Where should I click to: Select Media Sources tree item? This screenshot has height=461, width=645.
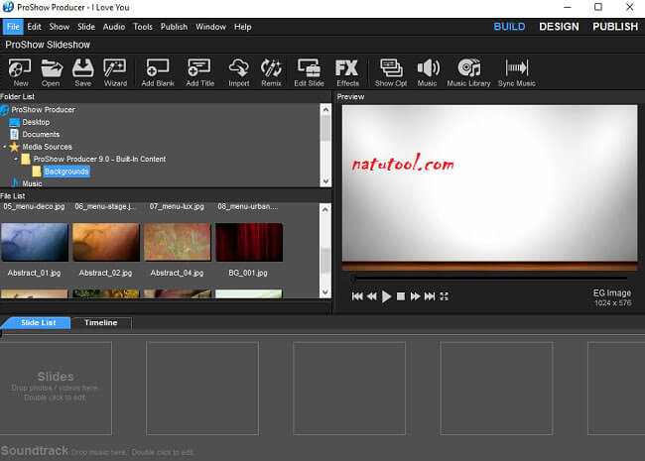click(x=47, y=147)
